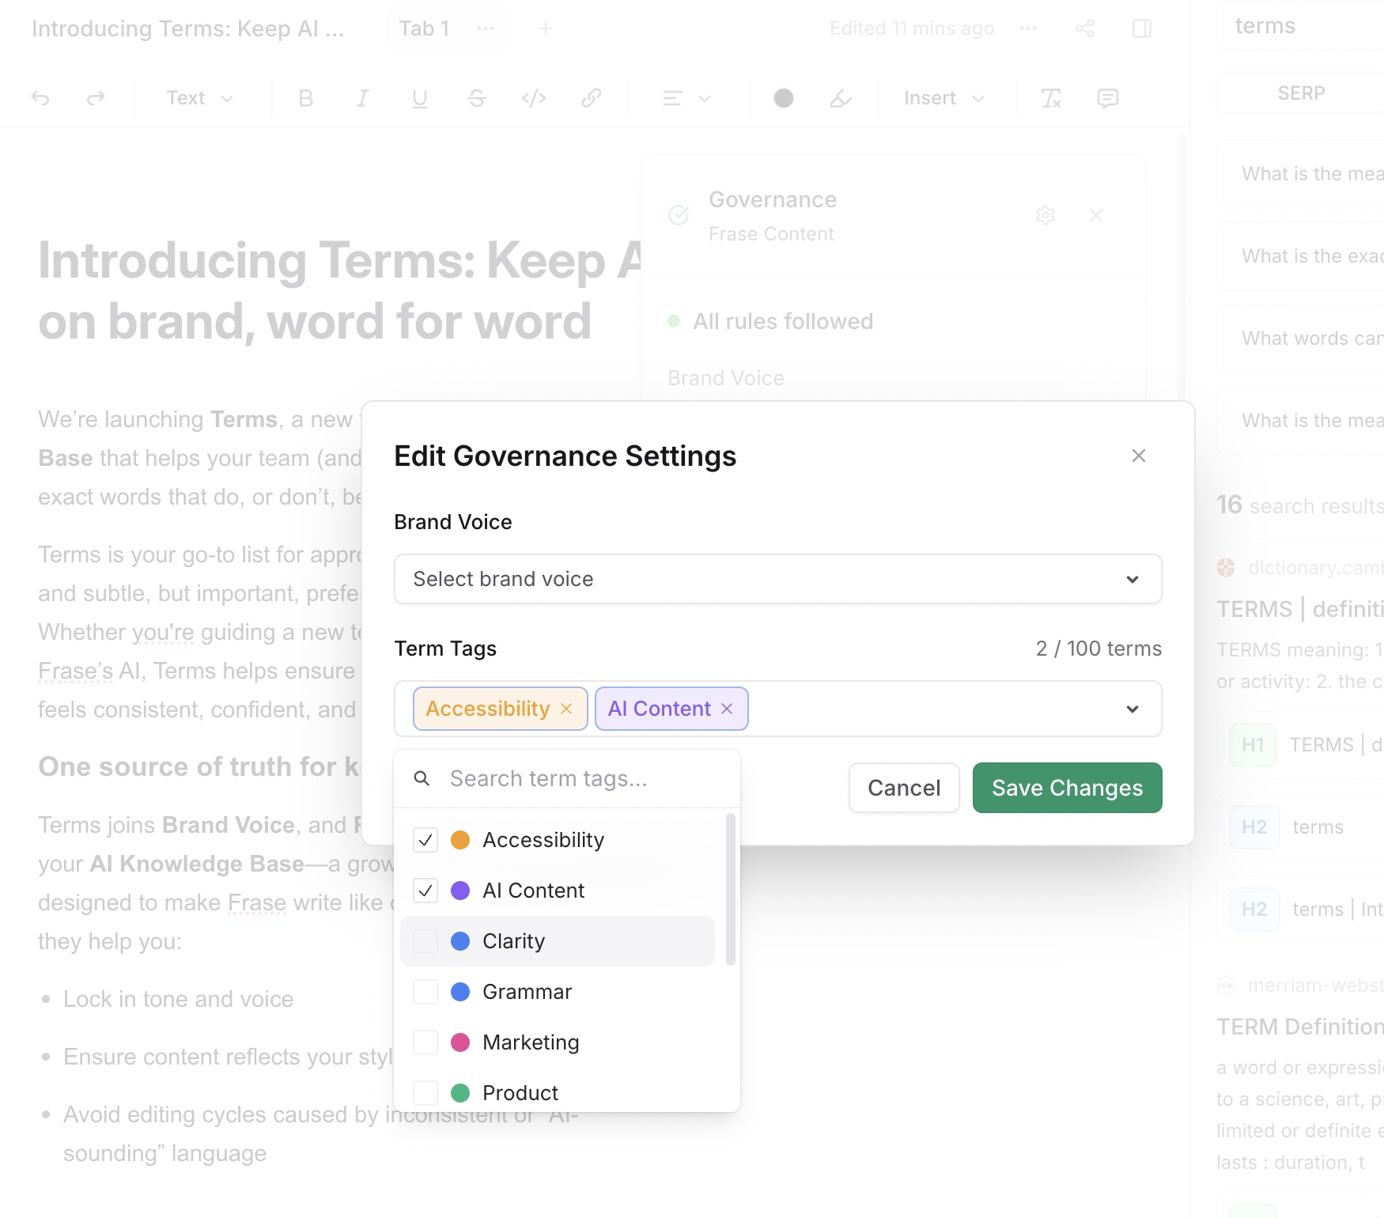Click the '2 / 100 terms' counter
This screenshot has height=1218, width=1384.
point(1099,649)
